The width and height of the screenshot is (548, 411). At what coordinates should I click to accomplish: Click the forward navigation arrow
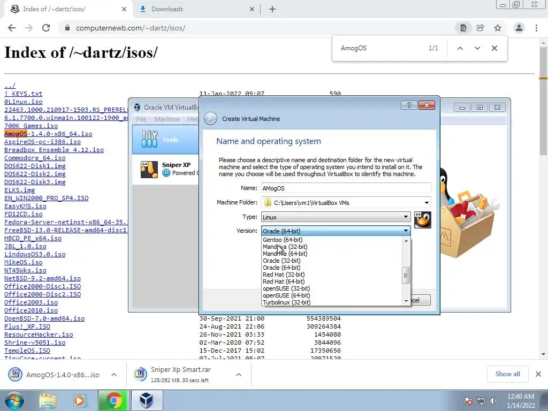(29, 28)
